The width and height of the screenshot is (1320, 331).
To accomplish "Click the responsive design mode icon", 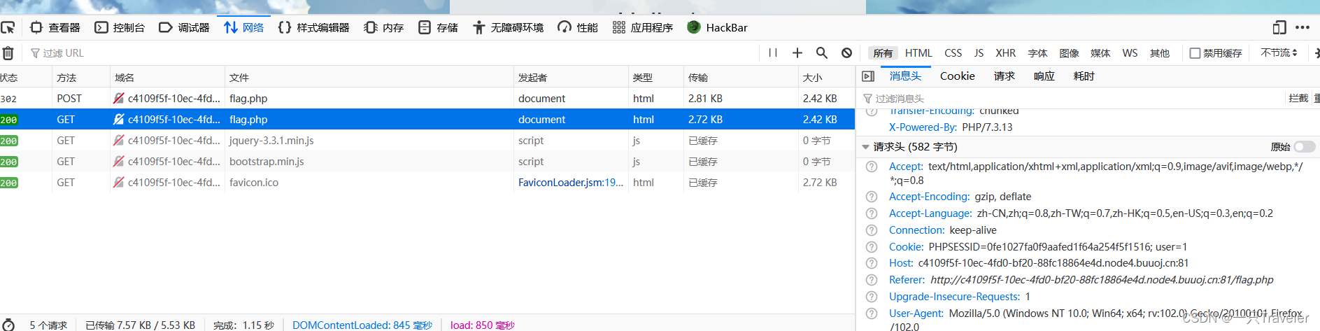I will 1279,27.
